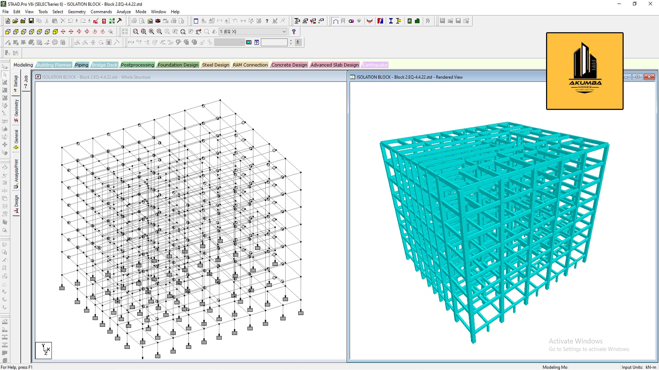Open the Select menu
The image size is (659, 370).
pyautogui.click(x=58, y=12)
